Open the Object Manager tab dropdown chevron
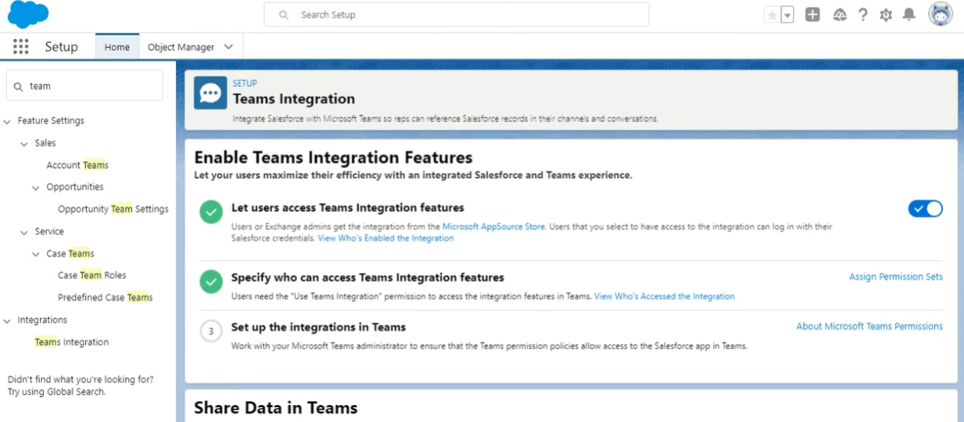 (x=228, y=47)
